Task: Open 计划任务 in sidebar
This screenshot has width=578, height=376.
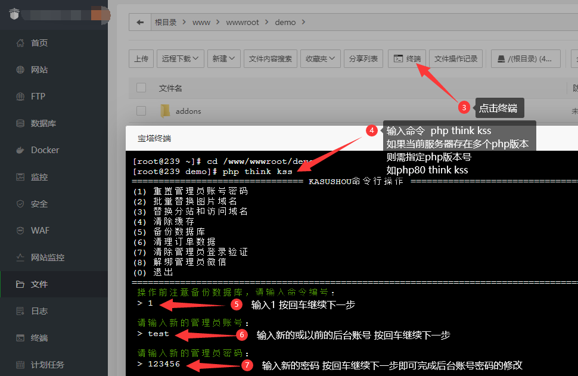Action: [x=54, y=365]
